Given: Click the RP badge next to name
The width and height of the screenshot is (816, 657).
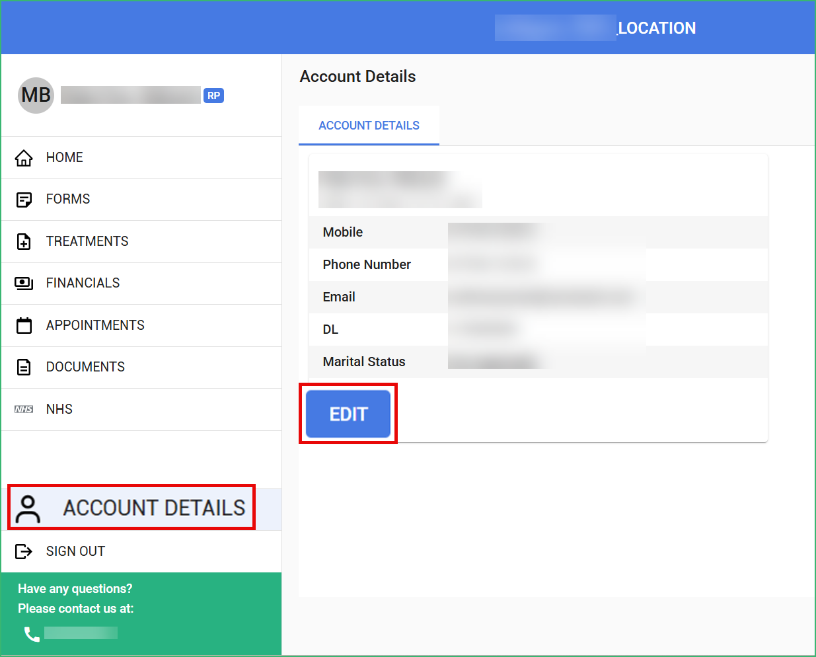Looking at the screenshot, I should point(213,95).
